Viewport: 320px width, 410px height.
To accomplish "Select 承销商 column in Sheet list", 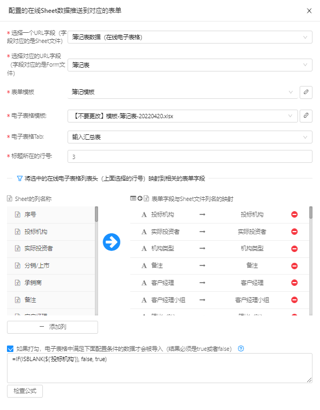I will pyautogui.click(x=51, y=283).
